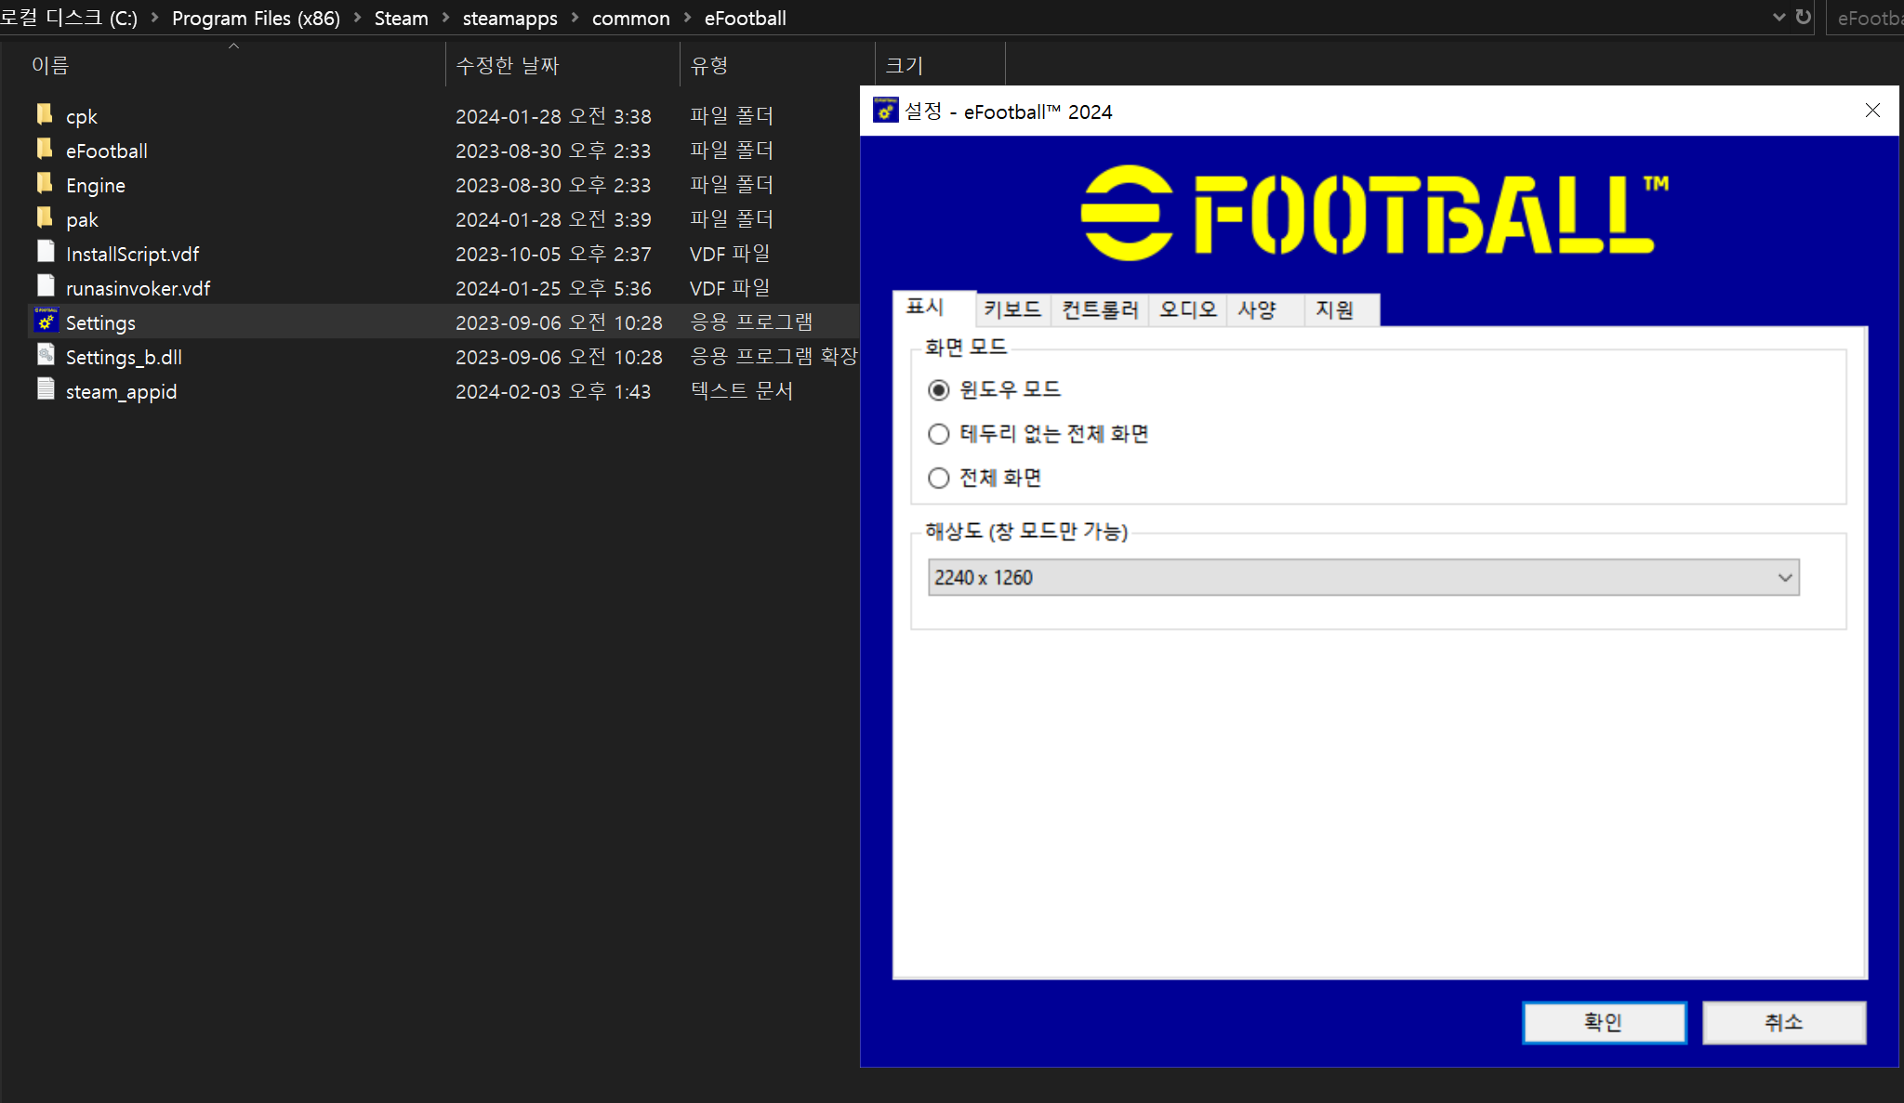Expand chevron after steamapps breadcrumb

click(x=575, y=18)
